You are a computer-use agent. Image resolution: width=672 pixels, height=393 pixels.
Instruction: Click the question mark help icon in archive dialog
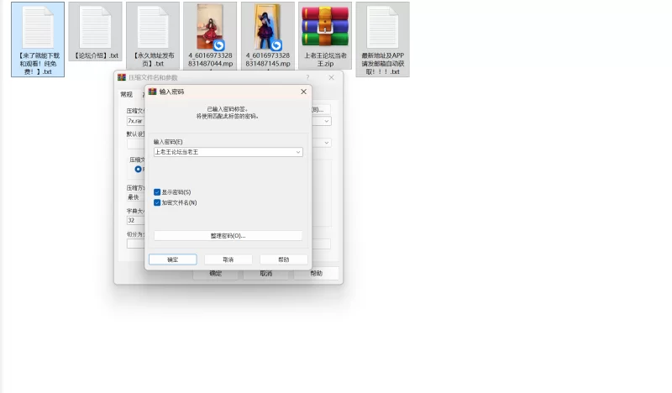[x=307, y=78]
